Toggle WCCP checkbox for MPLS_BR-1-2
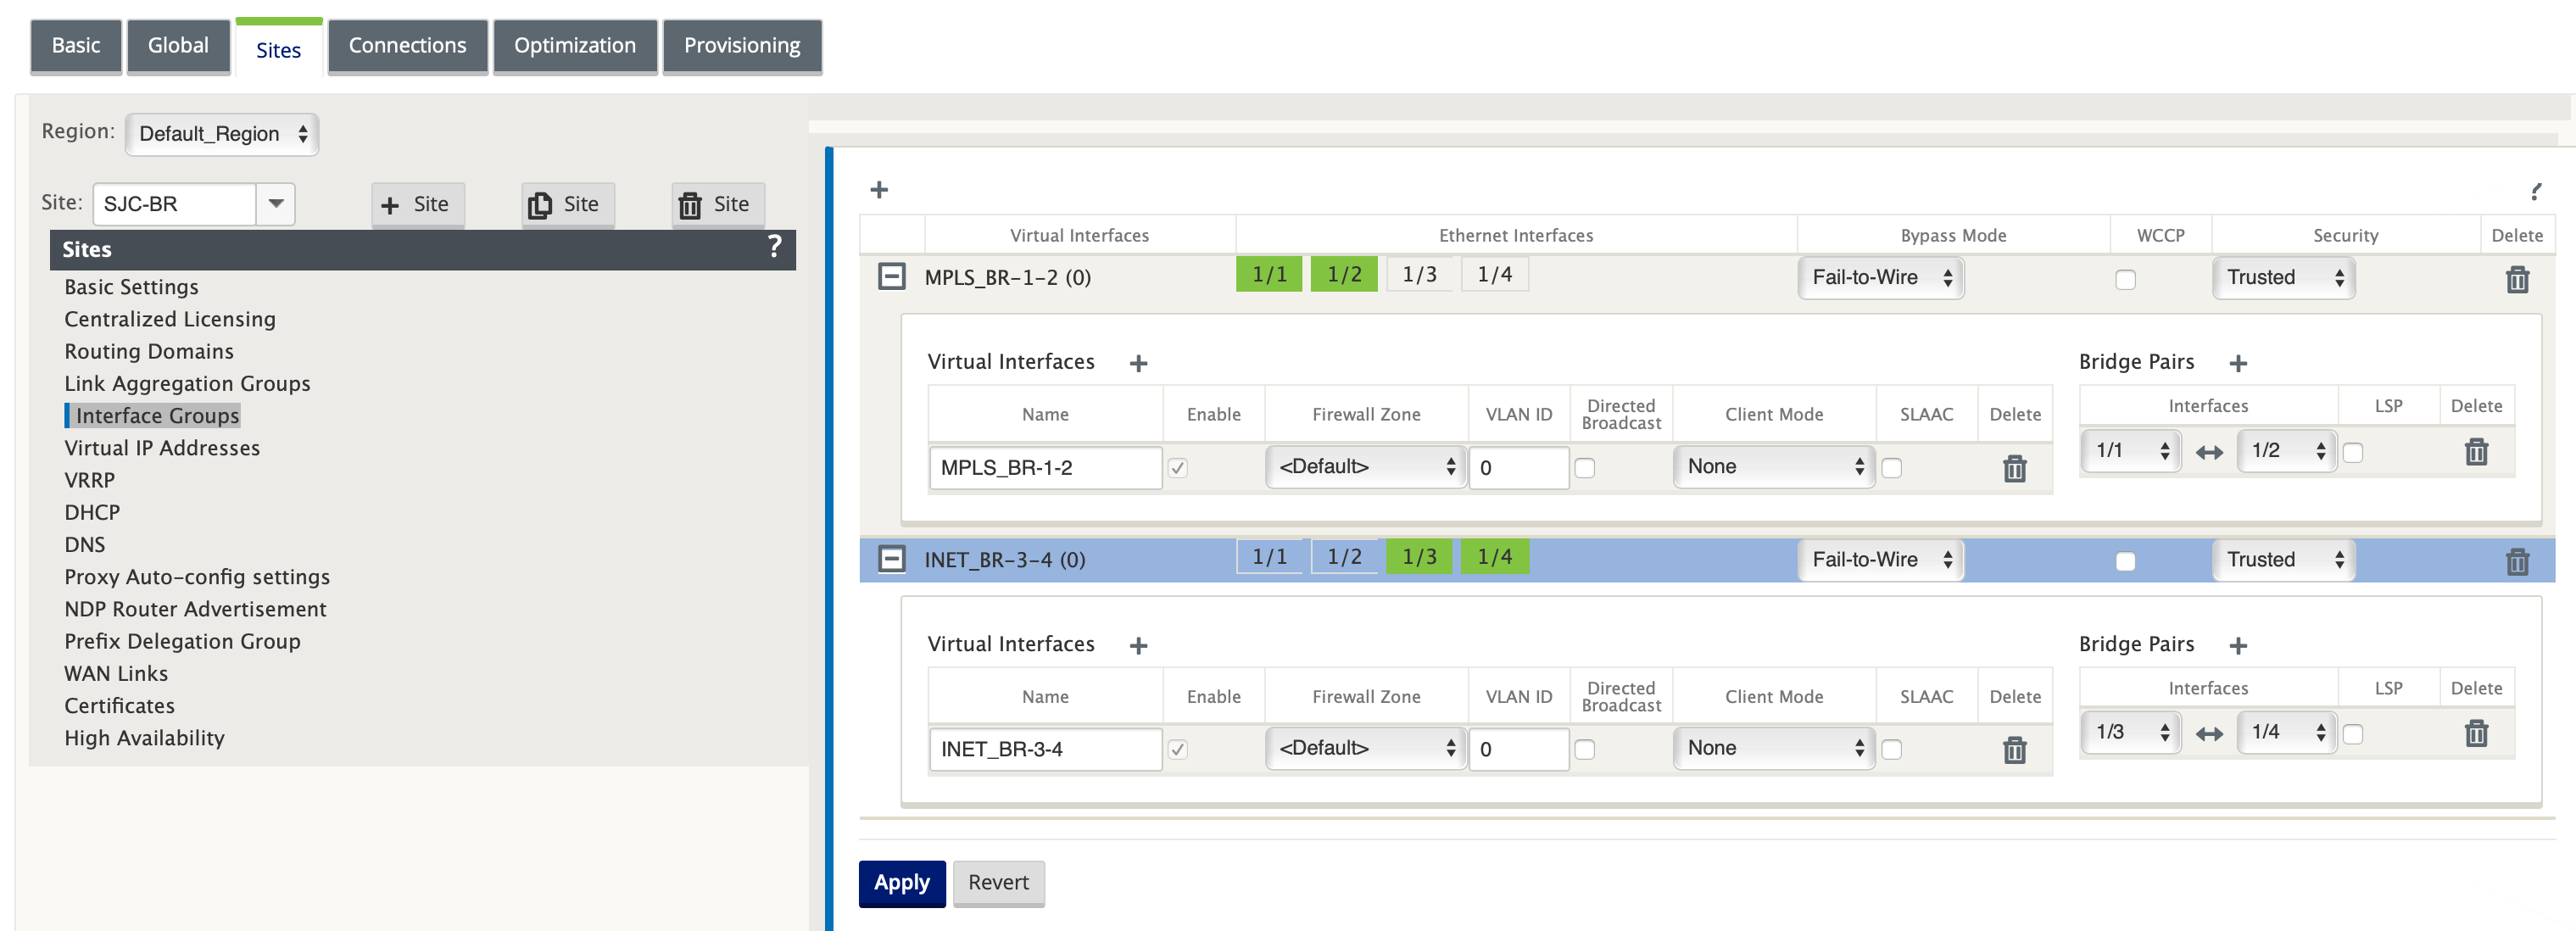Viewport: 2576px width, 931px height. click(2125, 279)
